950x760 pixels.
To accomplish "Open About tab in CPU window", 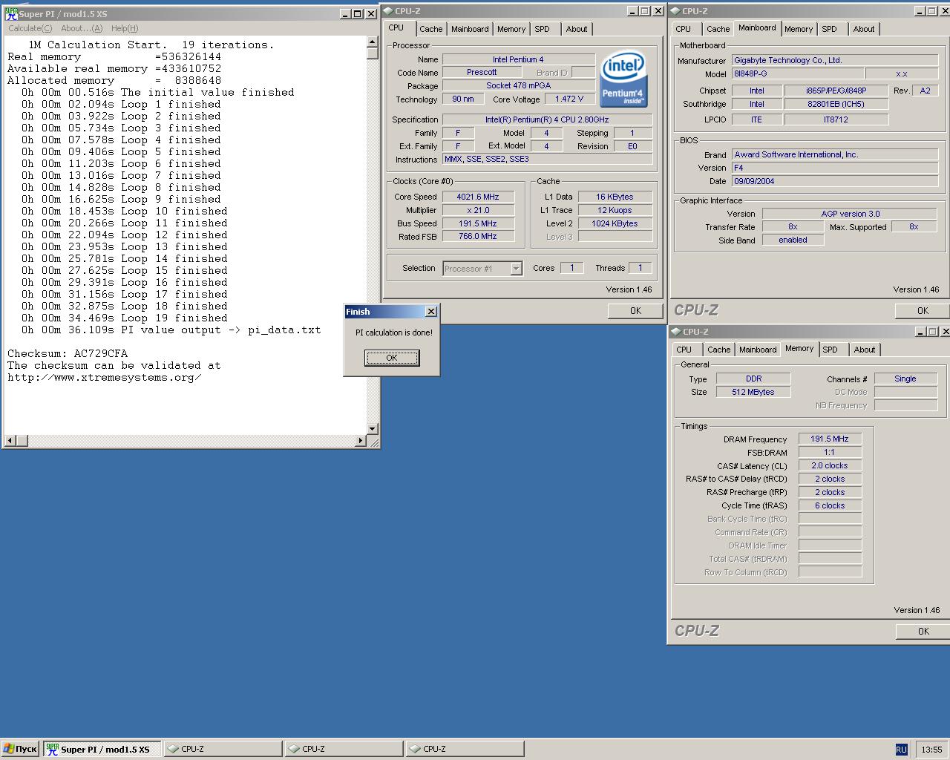I will 577,29.
